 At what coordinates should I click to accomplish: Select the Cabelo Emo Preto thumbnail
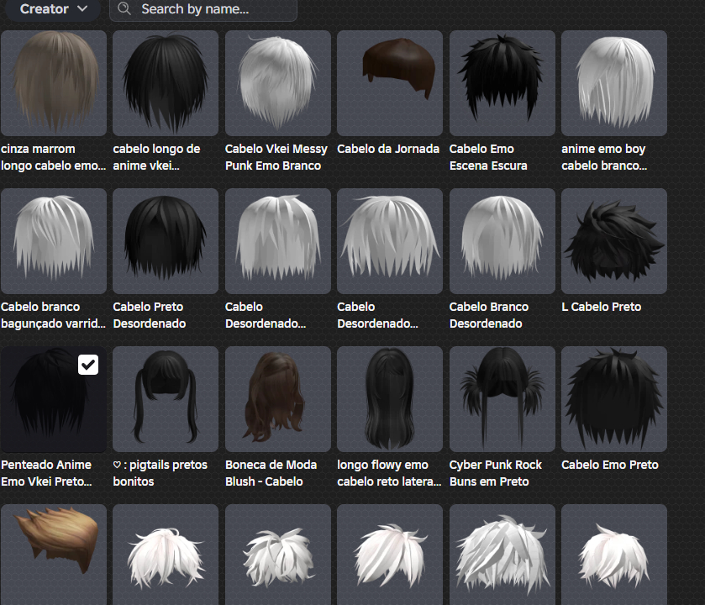[x=614, y=399]
